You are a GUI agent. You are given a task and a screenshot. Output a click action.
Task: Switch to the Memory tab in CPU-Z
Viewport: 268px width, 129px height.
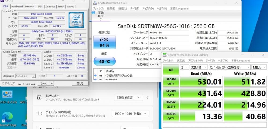pyautogui.click(x=29, y=6)
